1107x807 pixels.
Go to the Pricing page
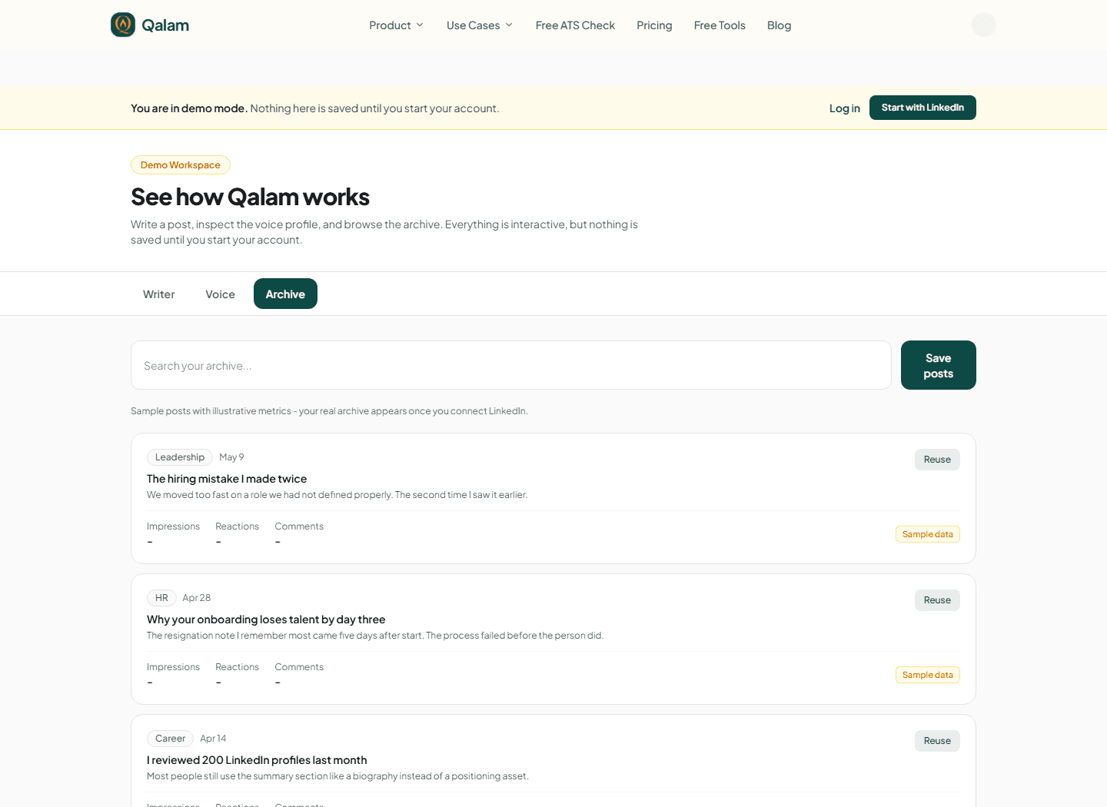point(654,25)
